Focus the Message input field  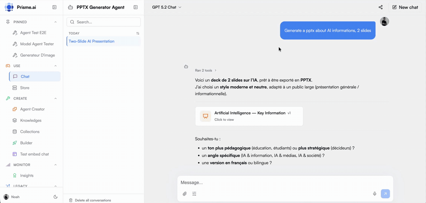(285, 182)
